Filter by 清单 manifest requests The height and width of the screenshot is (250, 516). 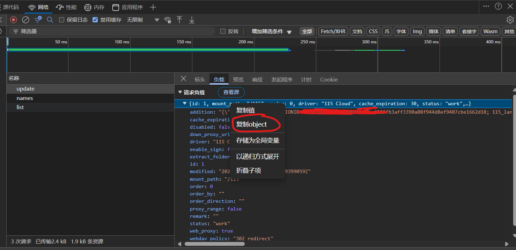(x=450, y=31)
